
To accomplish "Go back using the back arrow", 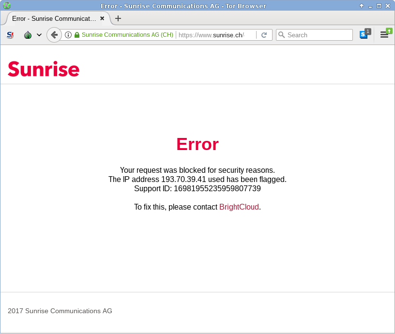I will pos(54,35).
